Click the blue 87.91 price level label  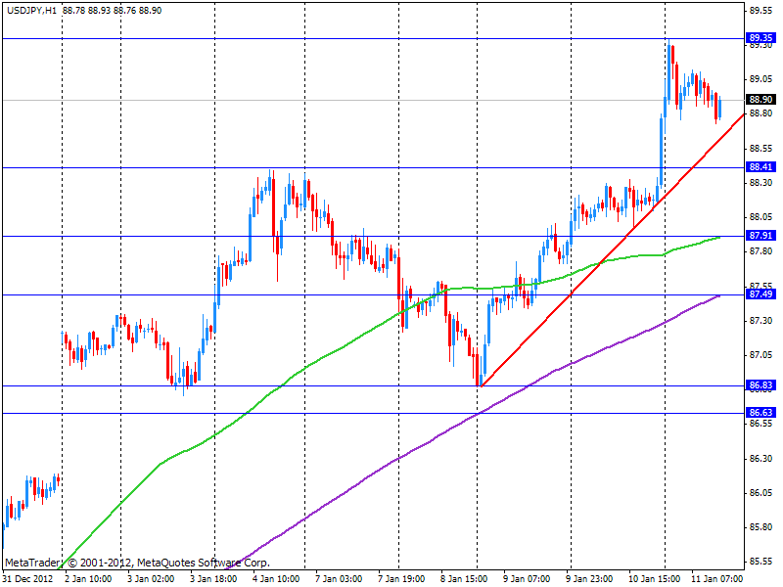pyautogui.click(x=760, y=235)
